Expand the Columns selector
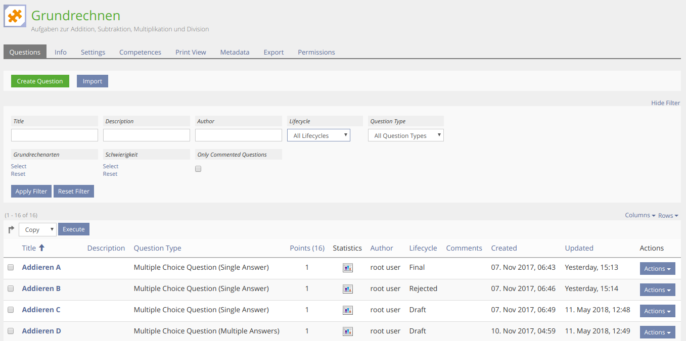 click(640, 215)
